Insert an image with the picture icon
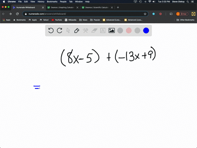197x148 pixels. coord(112,30)
